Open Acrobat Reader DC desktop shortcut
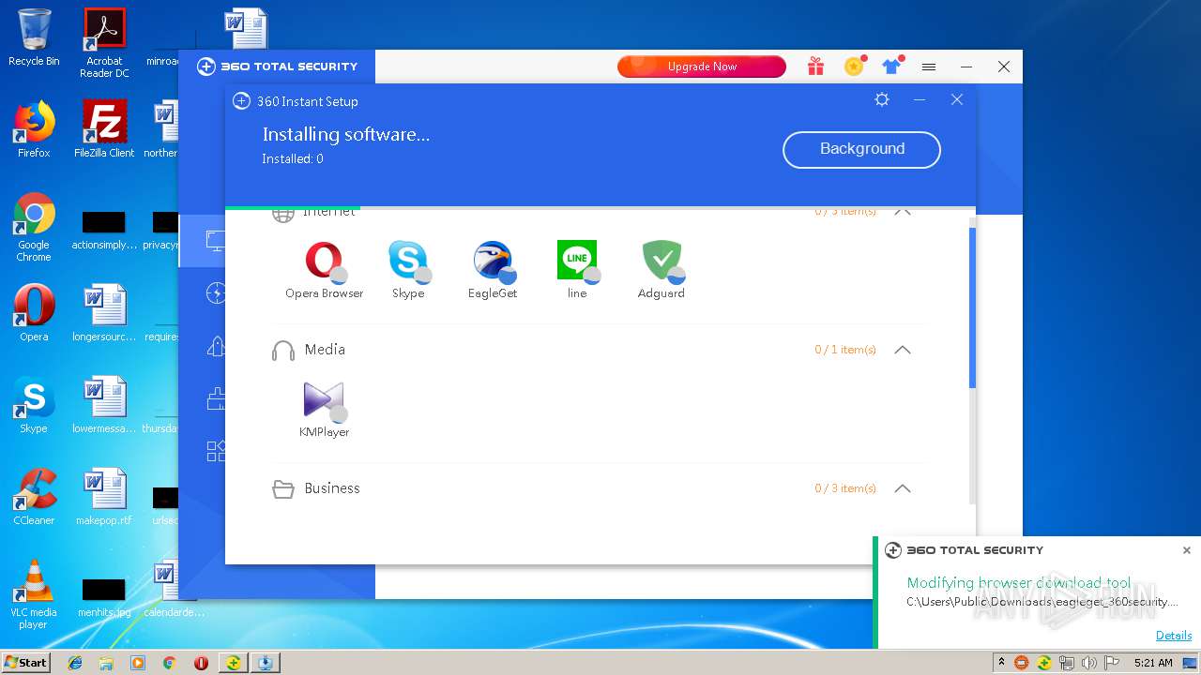Screen dimensions: 1201x675 [105, 43]
